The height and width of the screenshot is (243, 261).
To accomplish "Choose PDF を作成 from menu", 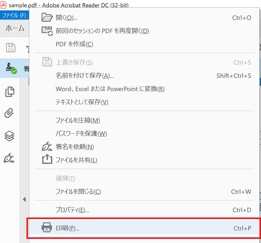I will 74,44.
